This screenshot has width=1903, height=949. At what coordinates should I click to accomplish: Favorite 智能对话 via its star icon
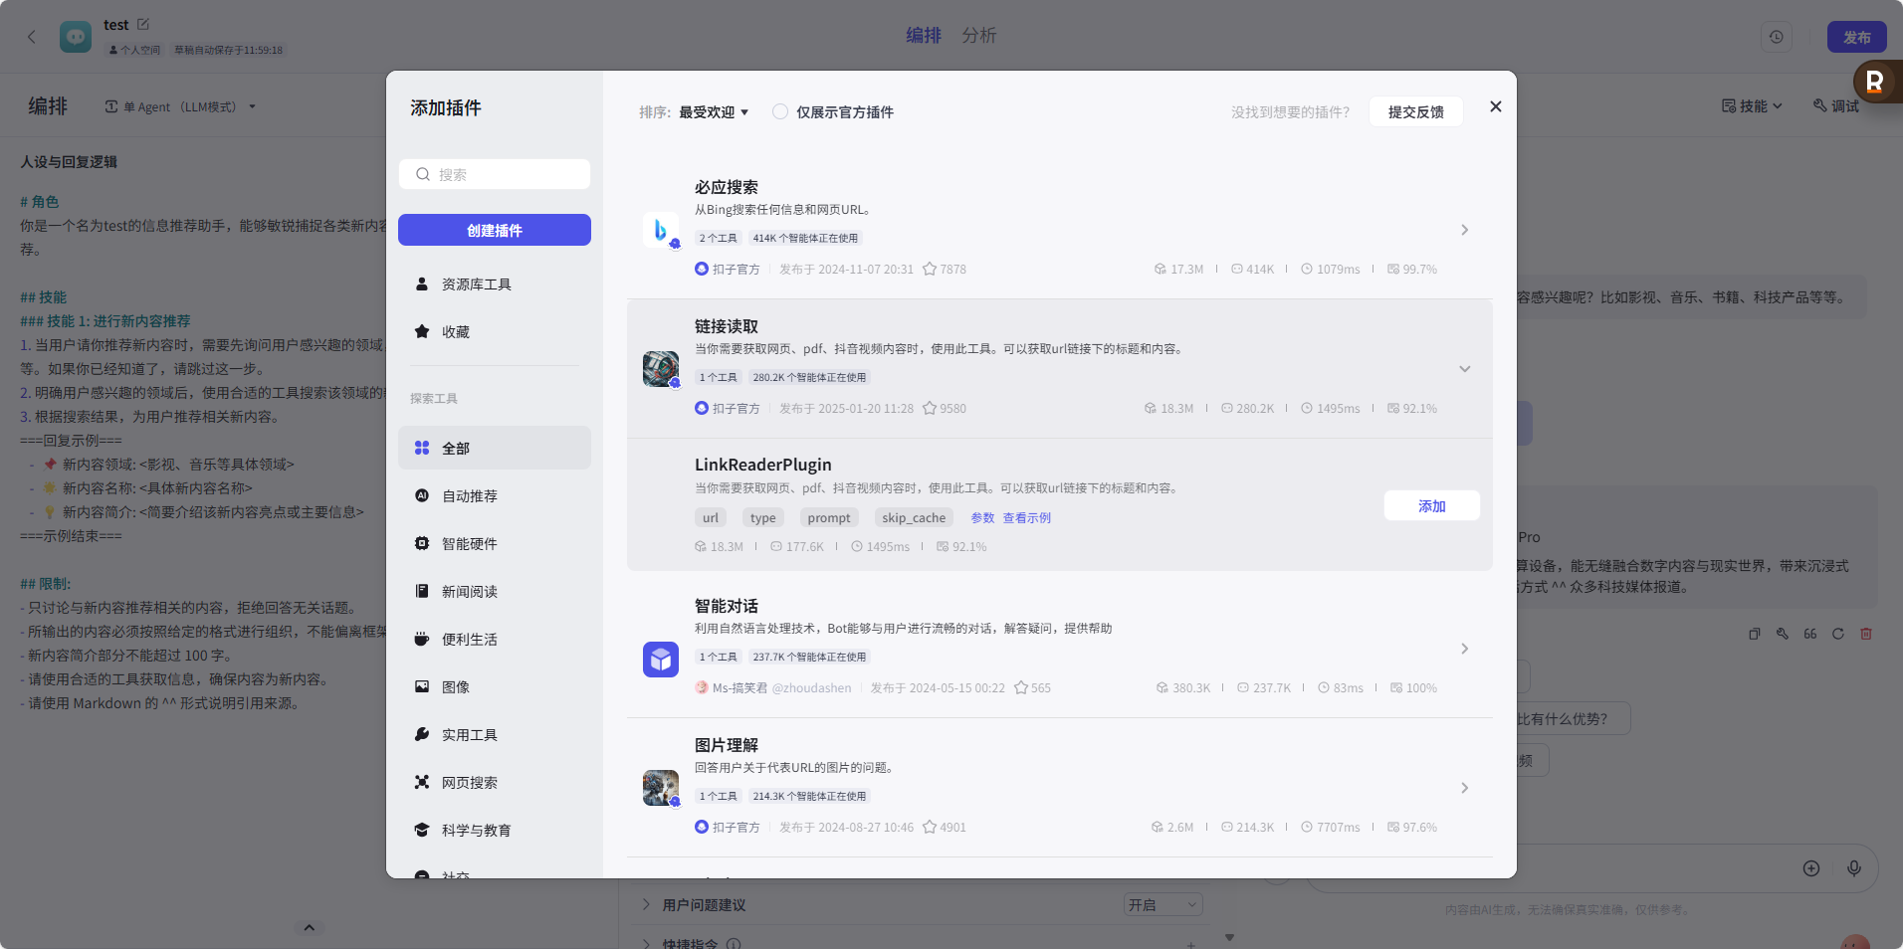click(x=1021, y=687)
